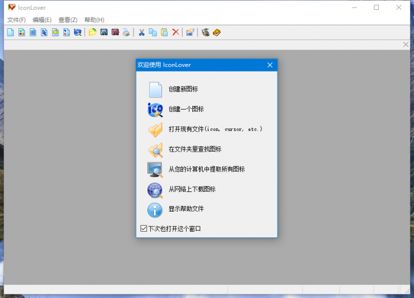Open the 编辑(E) menu
Screen dimensions: 414x298
tap(41, 20)
